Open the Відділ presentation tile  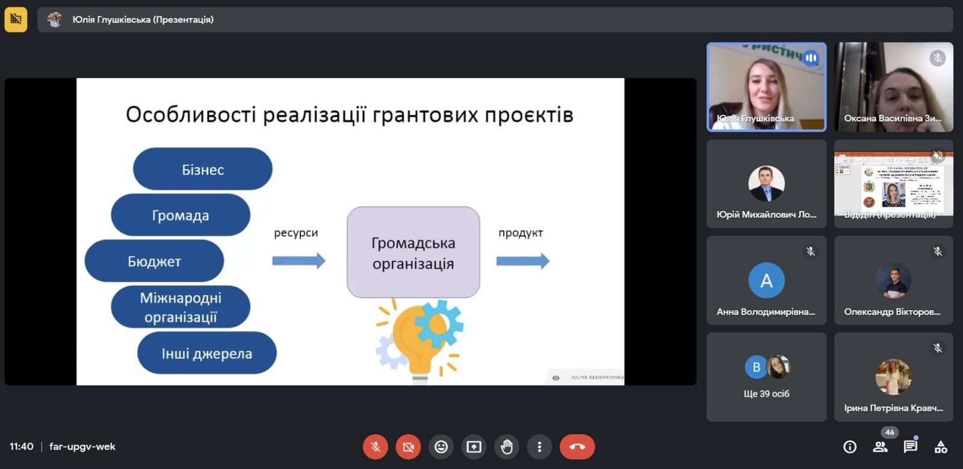(x=893, y=183)
